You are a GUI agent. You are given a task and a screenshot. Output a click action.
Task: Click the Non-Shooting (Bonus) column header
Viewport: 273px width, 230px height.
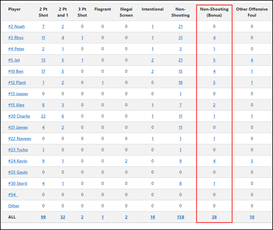pos(214,12)
